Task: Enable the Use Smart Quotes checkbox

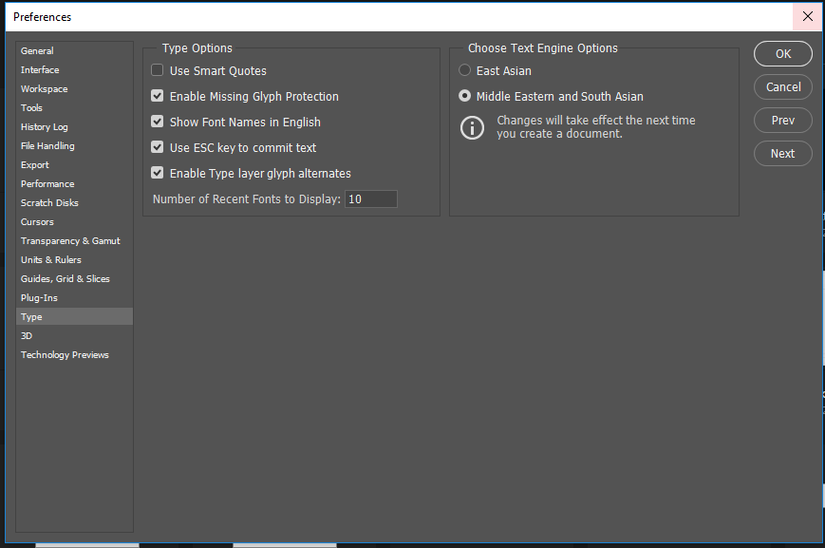Action: [158, 70]
